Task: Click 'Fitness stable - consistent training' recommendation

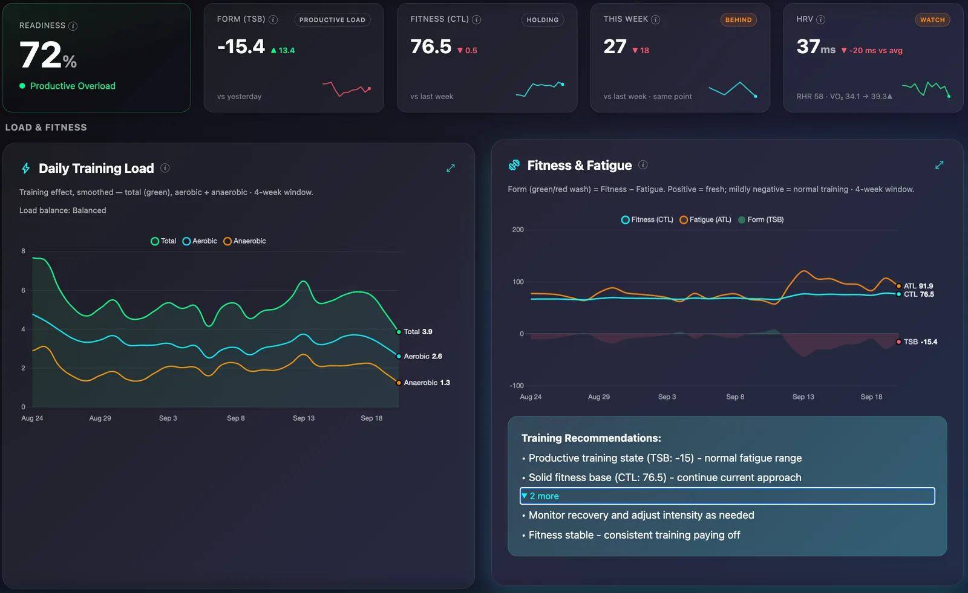Action: click(634, 535)
